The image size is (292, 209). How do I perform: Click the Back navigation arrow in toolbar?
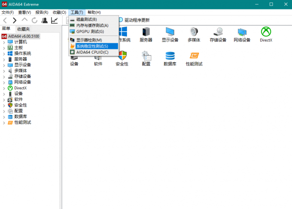[5, 20]
